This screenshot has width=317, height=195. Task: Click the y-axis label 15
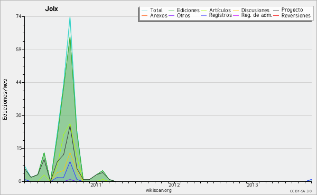click(x=18, y=148)
